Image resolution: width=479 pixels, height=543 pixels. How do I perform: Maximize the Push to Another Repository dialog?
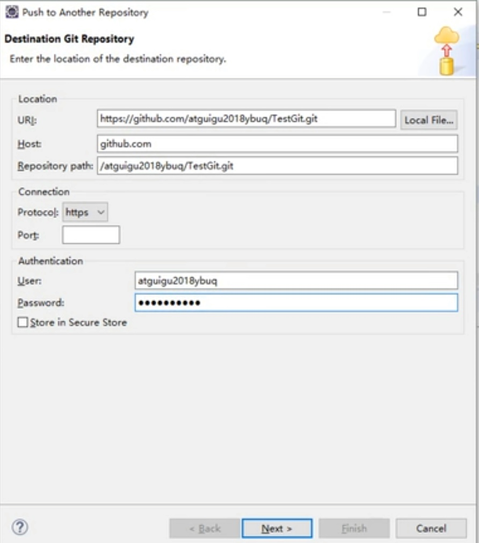point(422,12)
